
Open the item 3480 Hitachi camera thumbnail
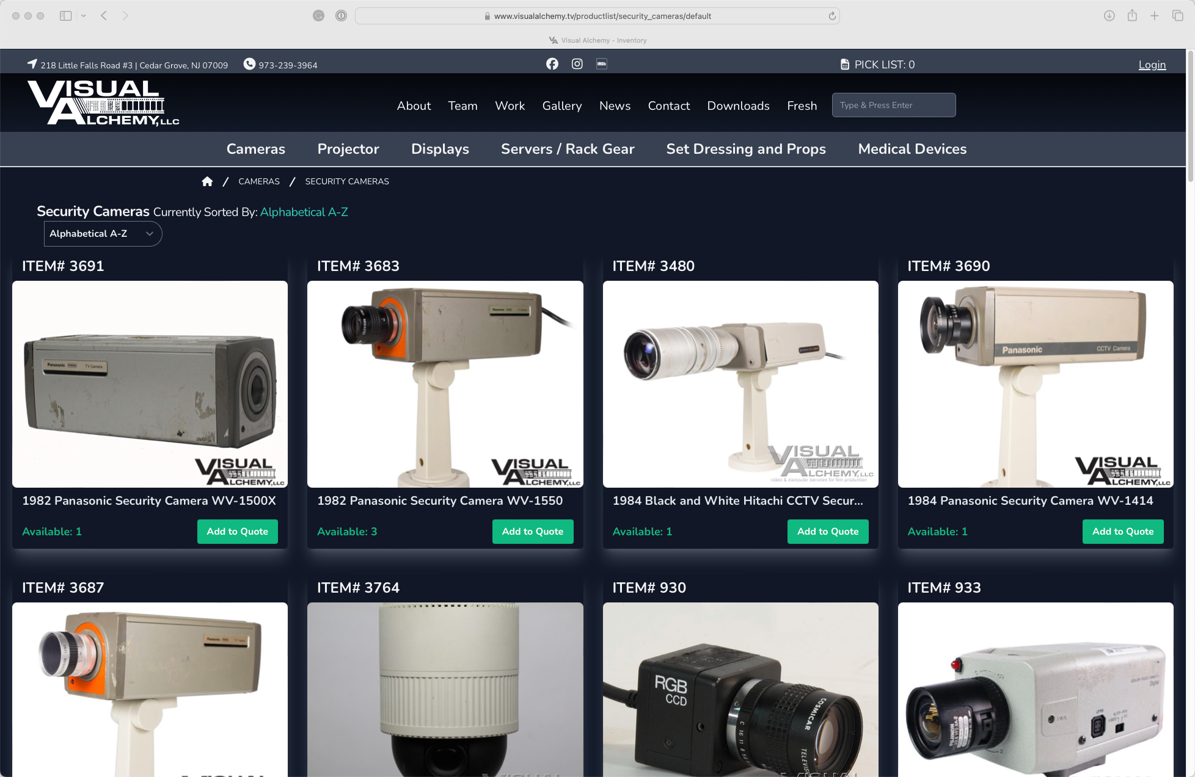(740, 384)
